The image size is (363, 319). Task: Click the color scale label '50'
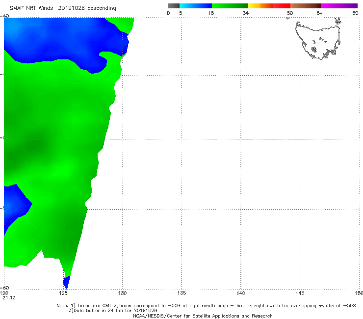[x=290, y=13]
